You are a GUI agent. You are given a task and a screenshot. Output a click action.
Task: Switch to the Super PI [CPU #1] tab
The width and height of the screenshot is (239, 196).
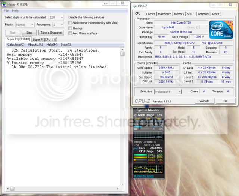coord(44,39)
